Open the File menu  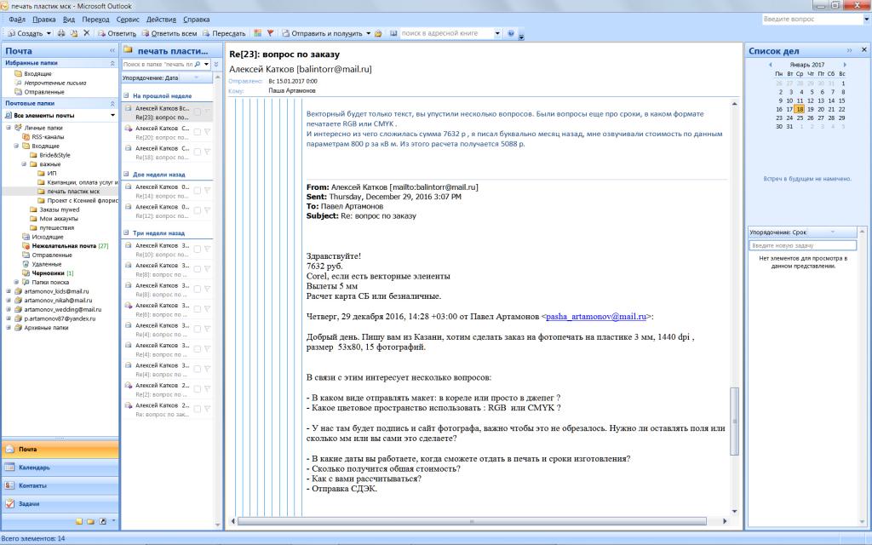tap(17, 20)
